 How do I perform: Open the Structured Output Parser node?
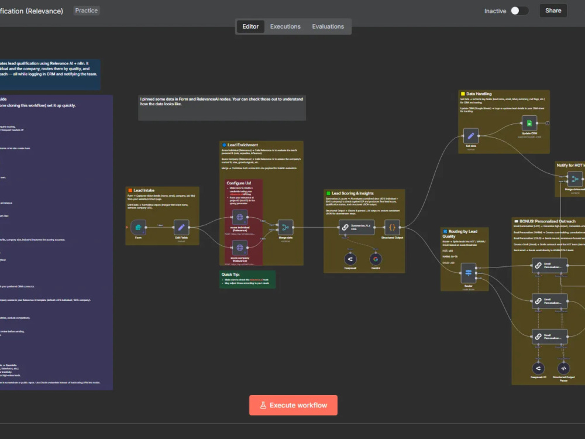tap(563, 368)
